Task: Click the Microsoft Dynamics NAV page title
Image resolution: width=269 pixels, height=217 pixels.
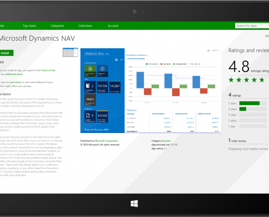Action: [x=37, y=39]
